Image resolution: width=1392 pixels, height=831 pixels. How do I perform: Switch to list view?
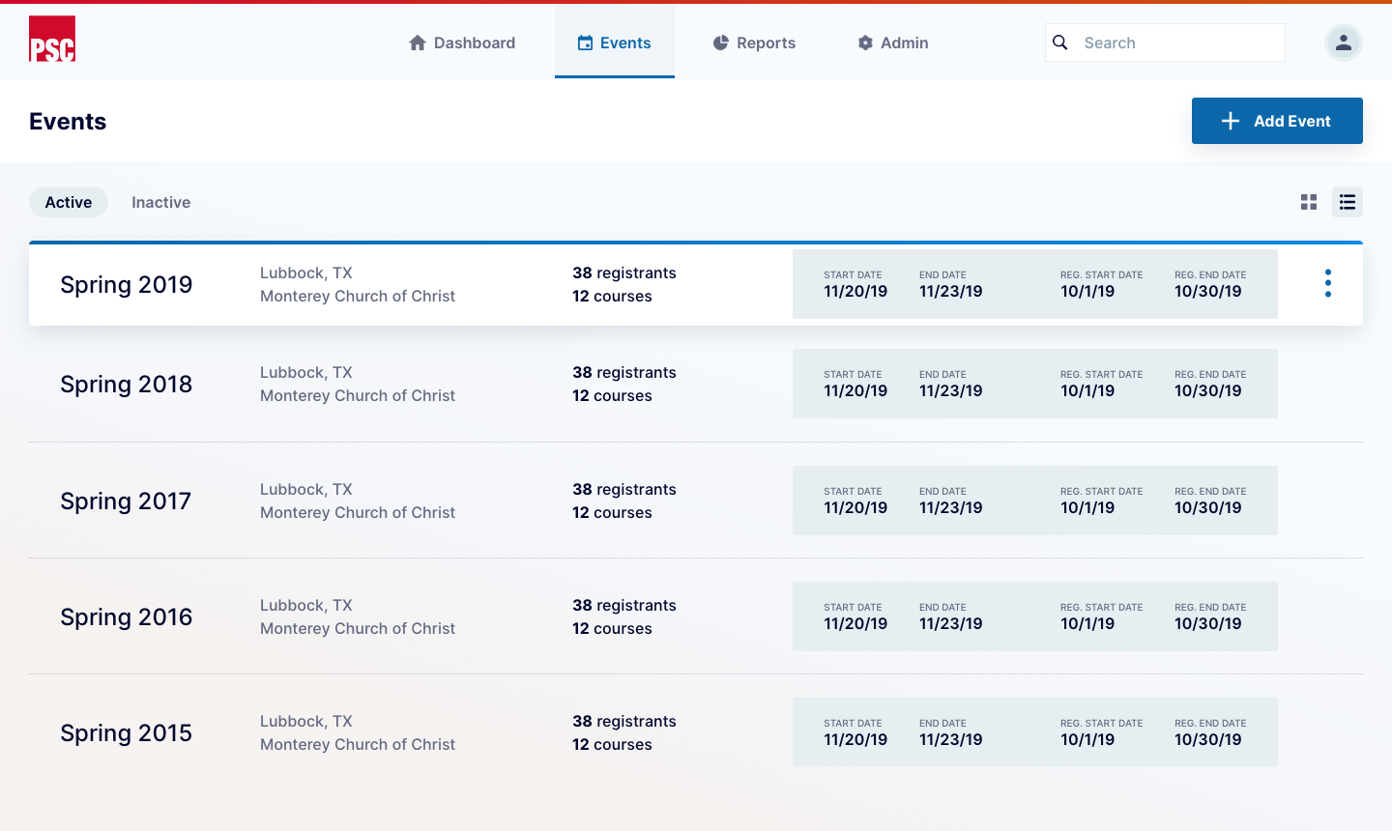pyautogui.click(x=1347, y=202)
